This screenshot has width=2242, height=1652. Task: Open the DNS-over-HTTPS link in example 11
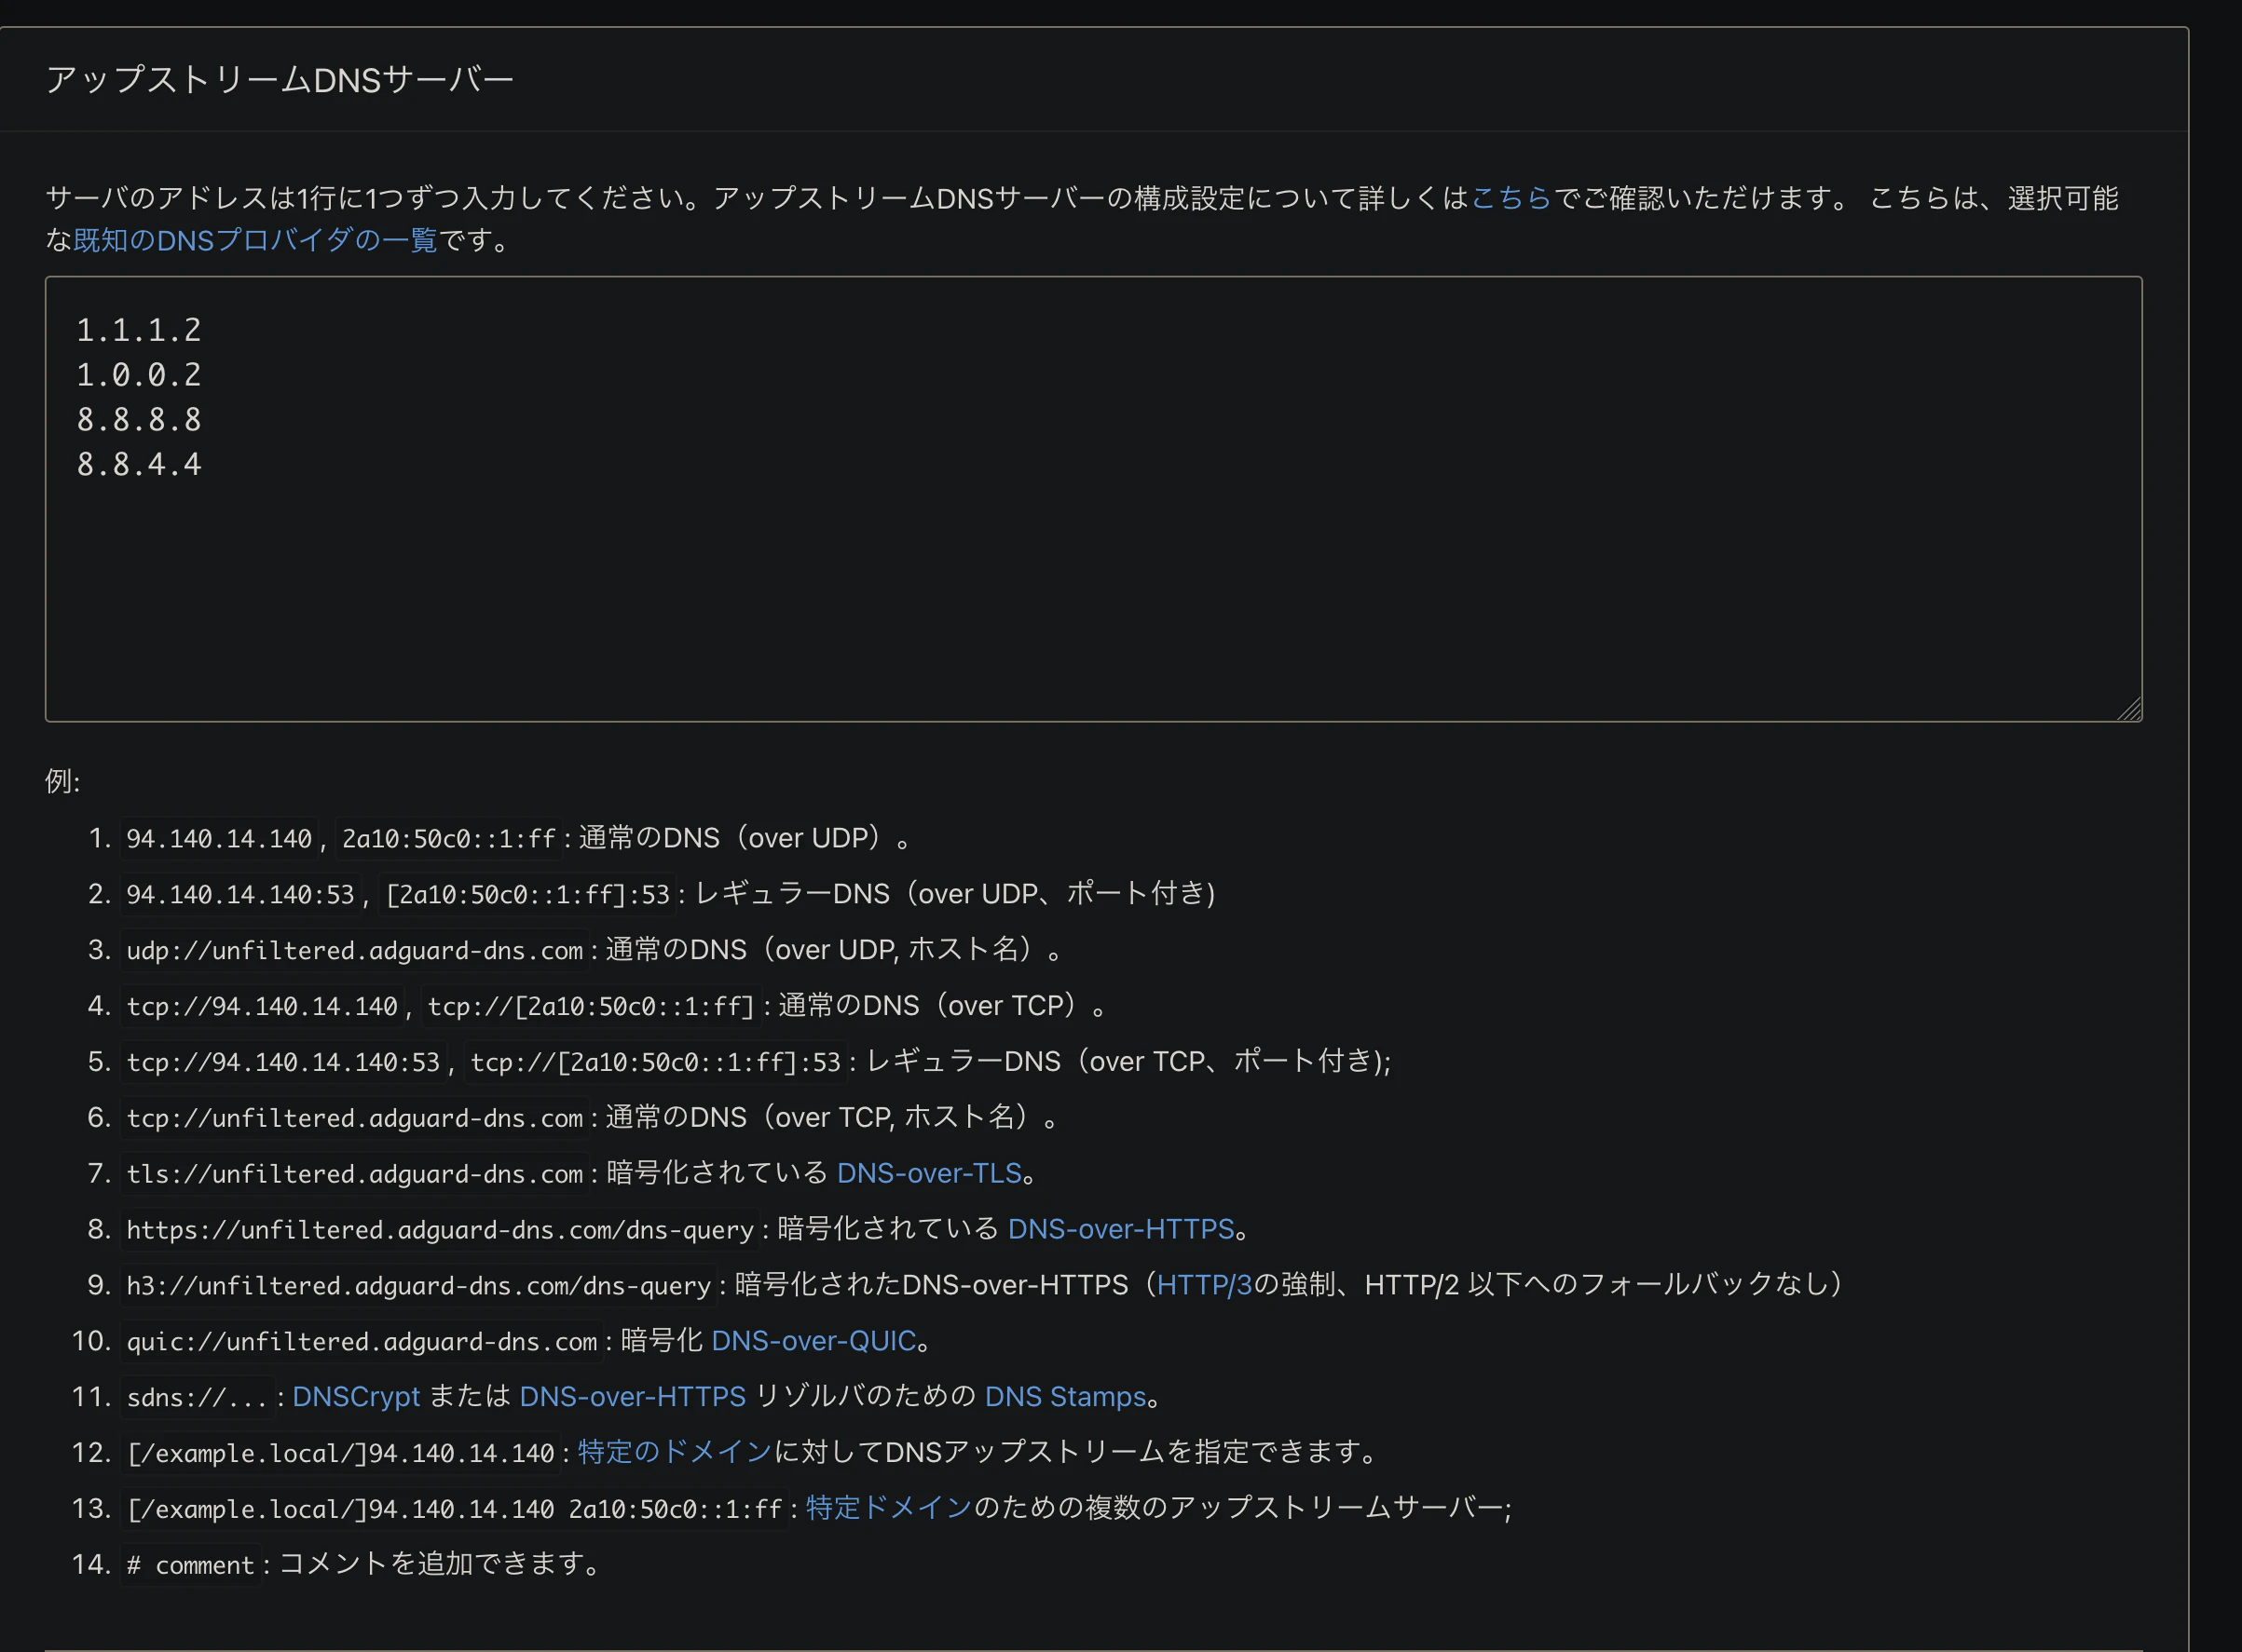point(633,1397)
